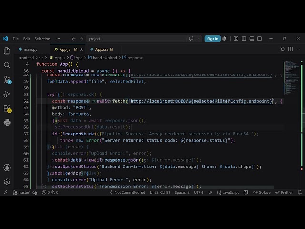Open the Extensions view with warning badge
Image resolution: width=305 pixels, height=229 pixels.
8,109
